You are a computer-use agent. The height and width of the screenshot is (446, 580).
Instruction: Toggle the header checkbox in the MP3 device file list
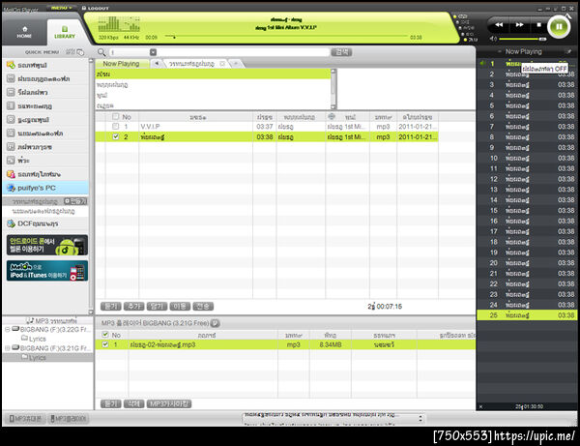(105, 335)
